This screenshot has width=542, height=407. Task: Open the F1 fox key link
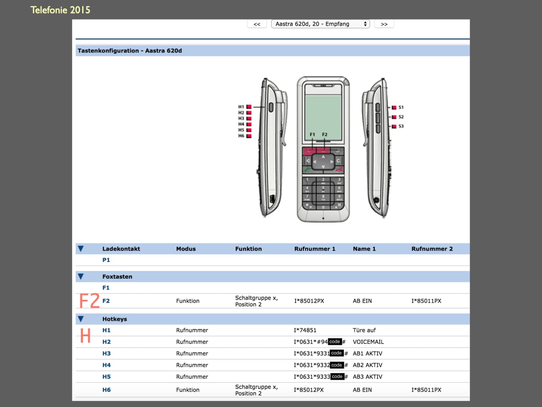pos(106,288)
